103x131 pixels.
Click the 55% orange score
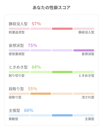coord(32,89)
